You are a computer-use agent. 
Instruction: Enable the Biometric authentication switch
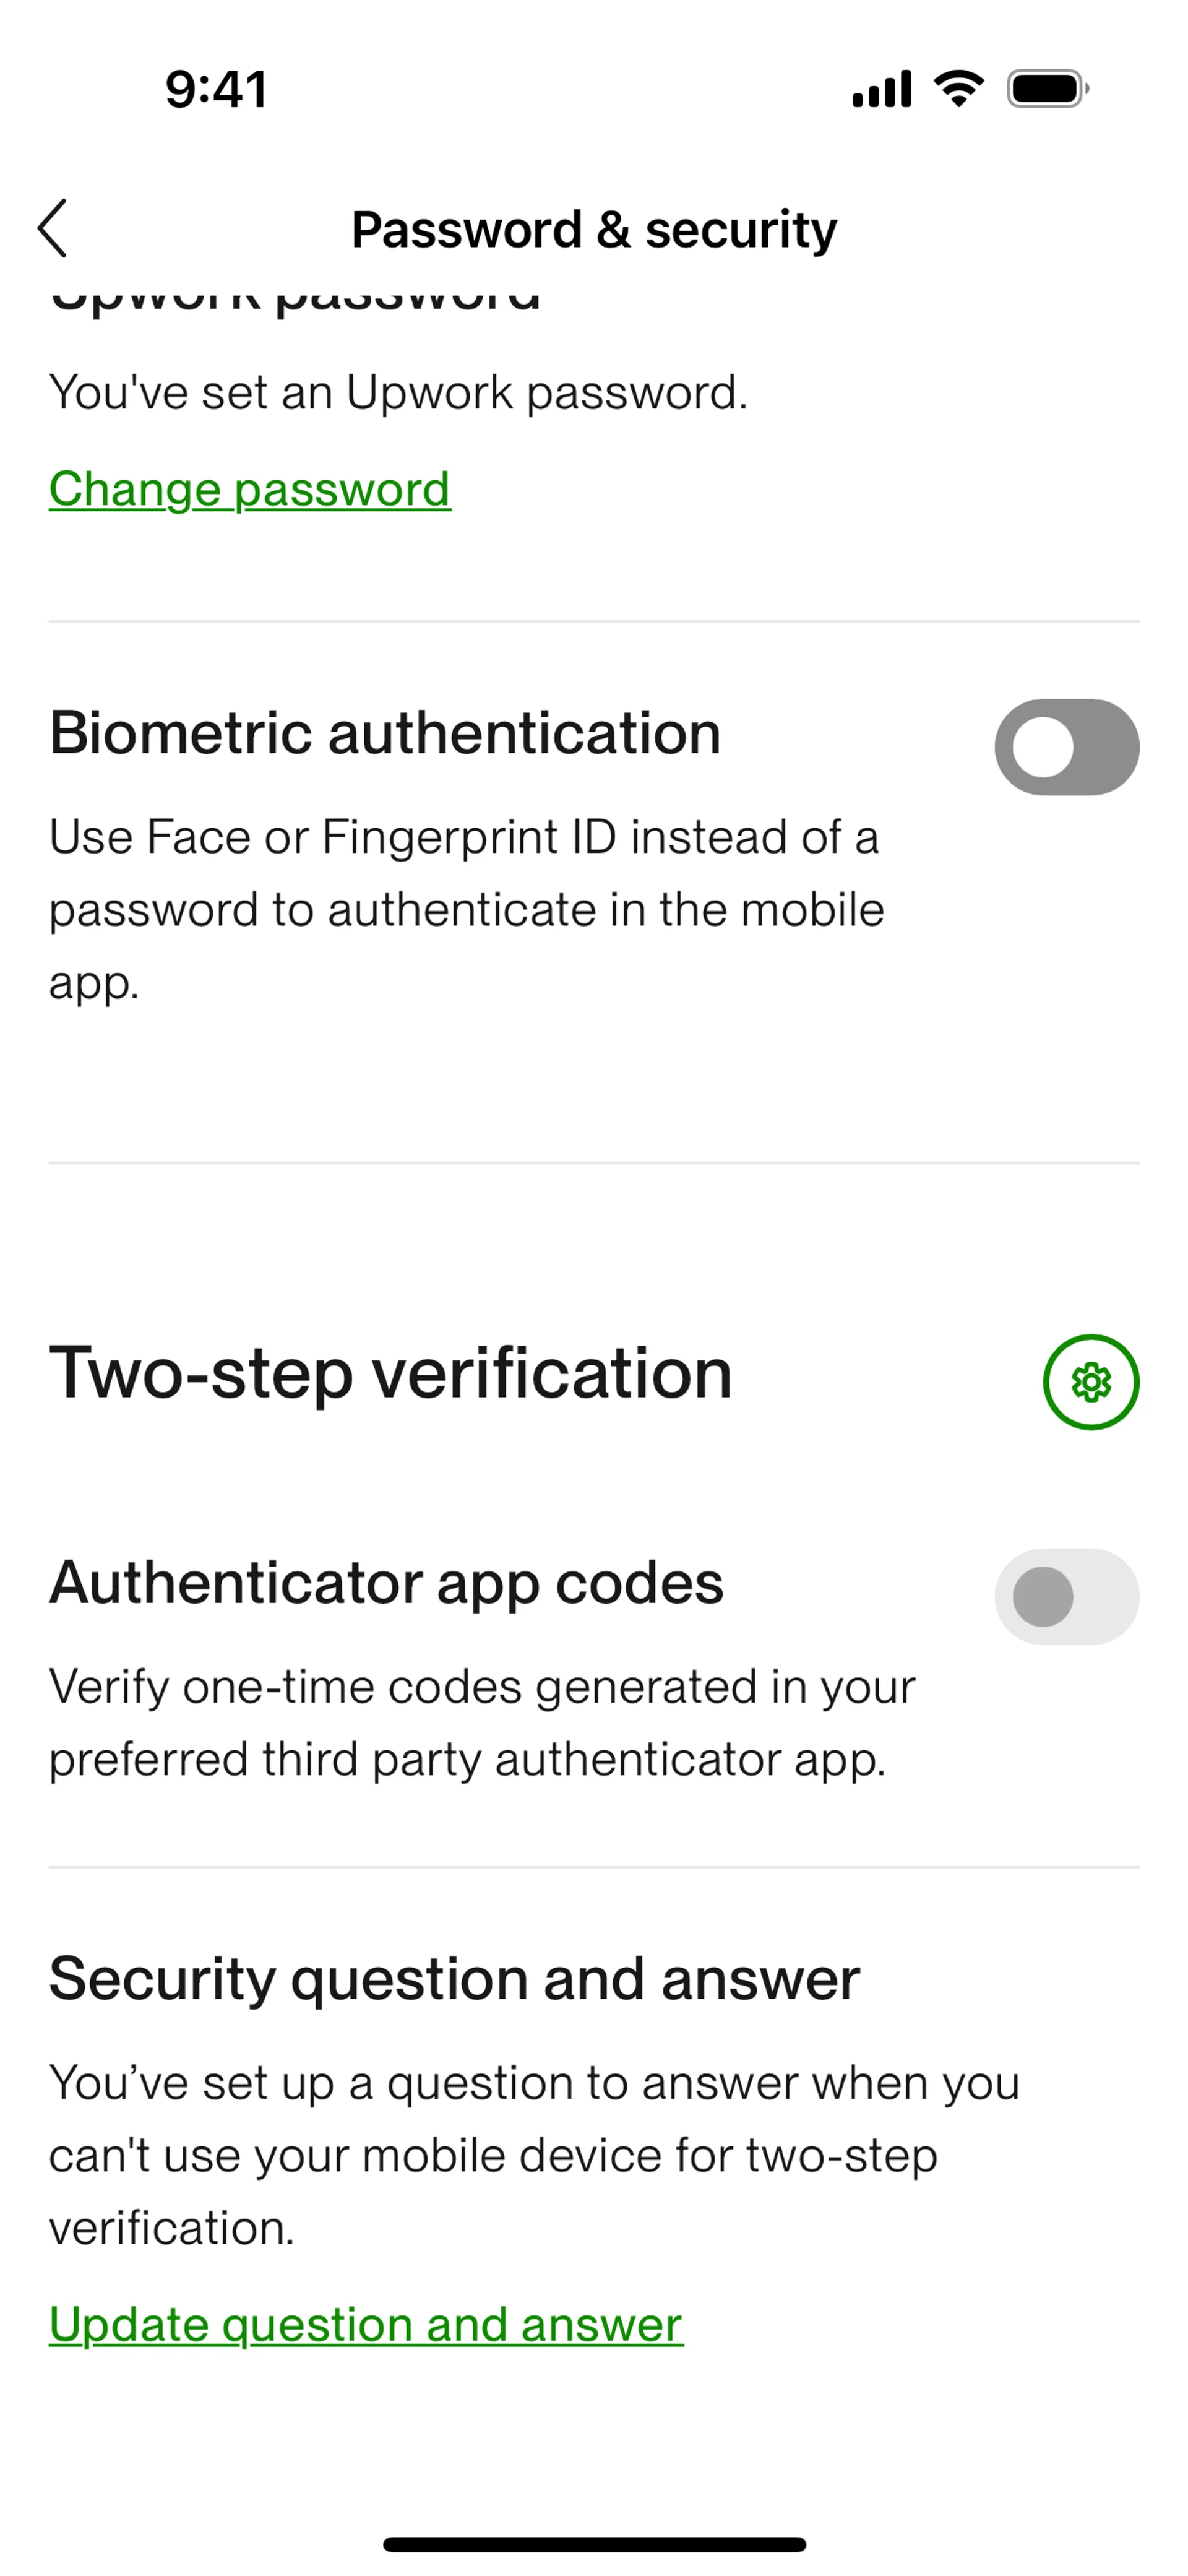click(1066, 747)
